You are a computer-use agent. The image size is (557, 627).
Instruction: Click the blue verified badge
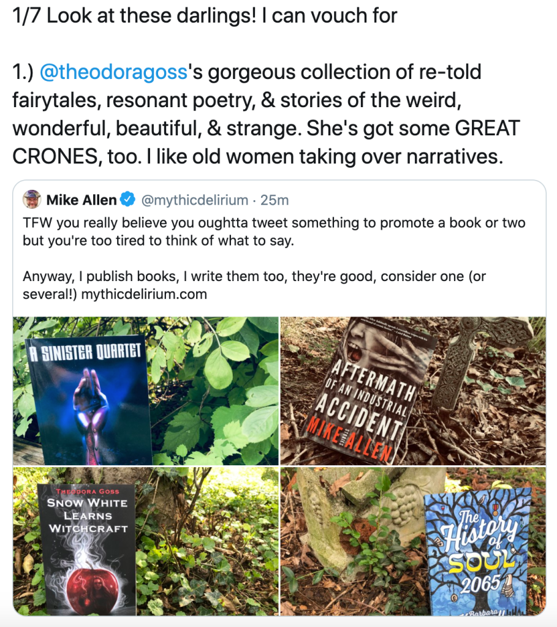point(127,199)
